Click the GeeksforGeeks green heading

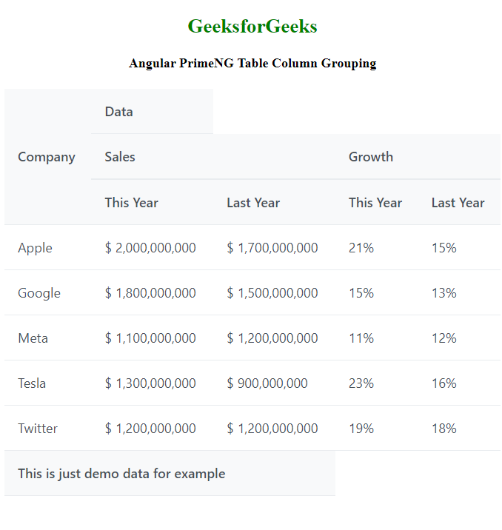[x=252, y=27]
